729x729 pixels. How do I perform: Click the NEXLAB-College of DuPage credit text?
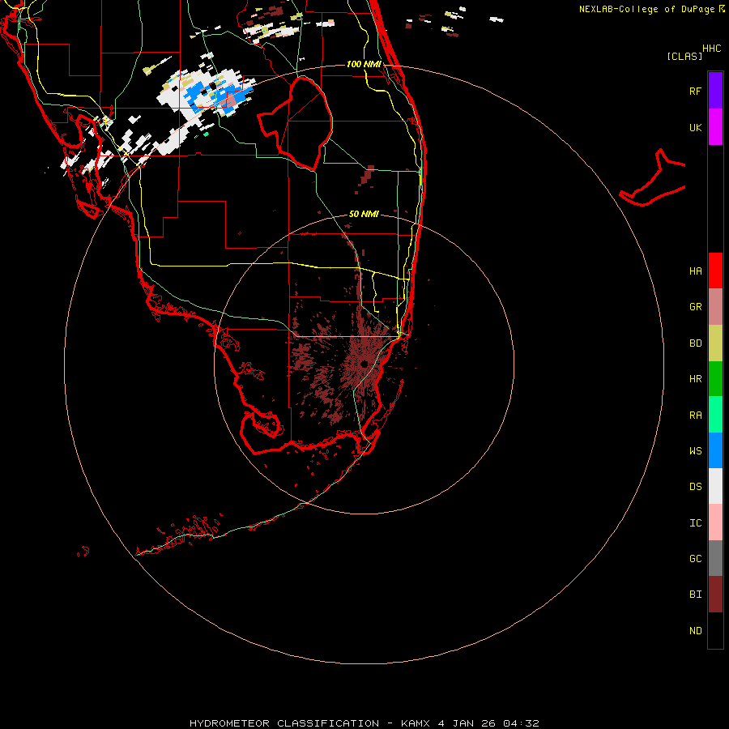646,9
